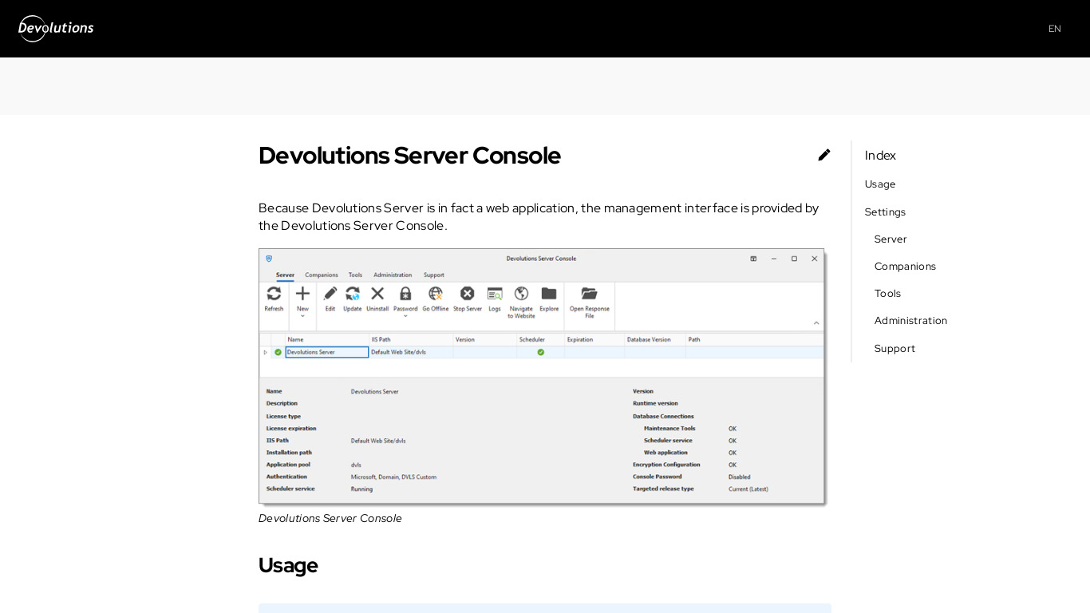Viewport: 1090px width, 613px height.
Task: Switch to the Companions ribbon tab
Action: (x=322, y=275)
